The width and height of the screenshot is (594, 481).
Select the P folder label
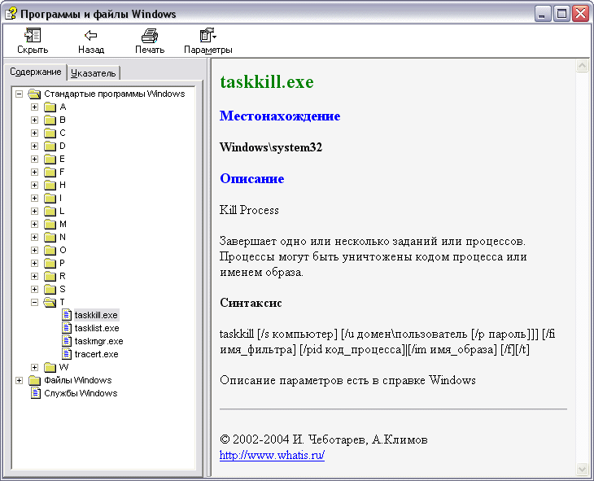[62, 263]
